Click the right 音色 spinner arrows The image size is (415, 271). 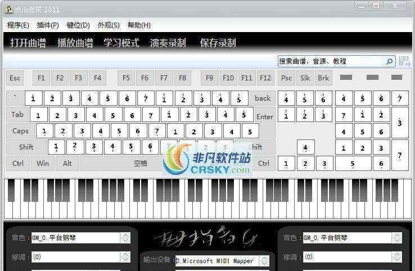397,238
